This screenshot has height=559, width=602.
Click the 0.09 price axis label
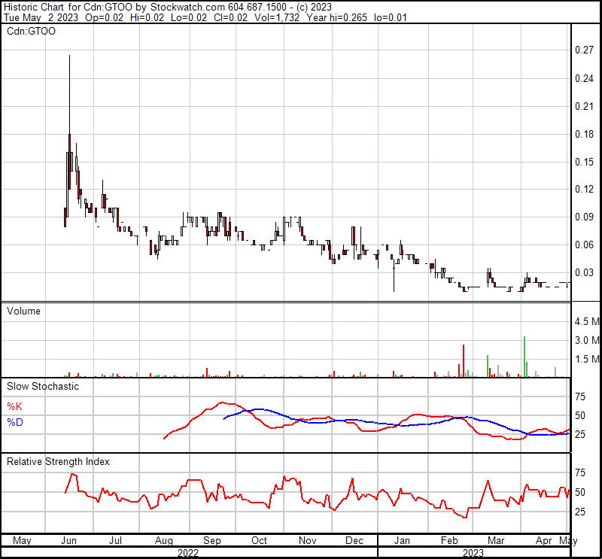584,217
